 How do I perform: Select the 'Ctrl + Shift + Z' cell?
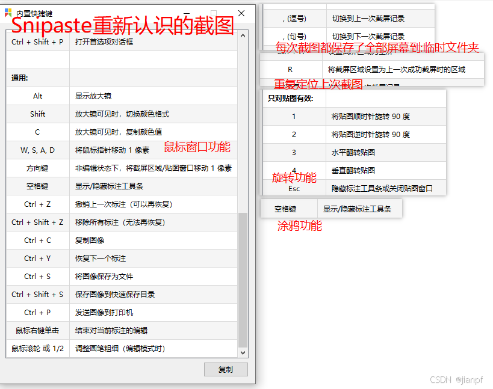coord(37,222)
